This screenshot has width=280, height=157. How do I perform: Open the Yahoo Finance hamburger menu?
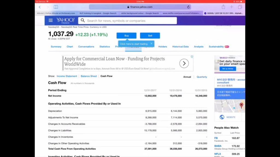[x=51, y=20]
